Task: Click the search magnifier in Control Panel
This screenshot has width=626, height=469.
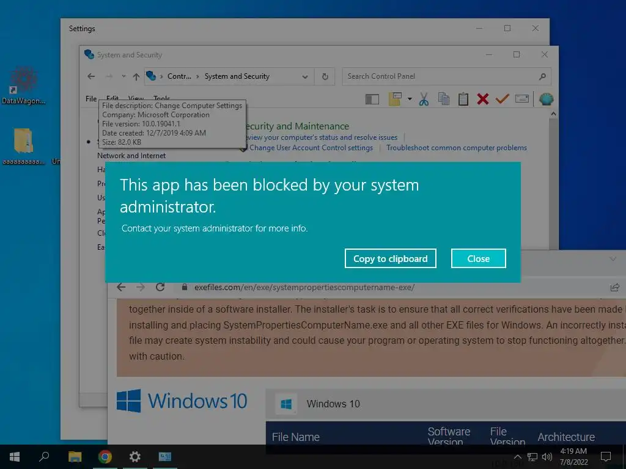Action: [x=542, y=76]
